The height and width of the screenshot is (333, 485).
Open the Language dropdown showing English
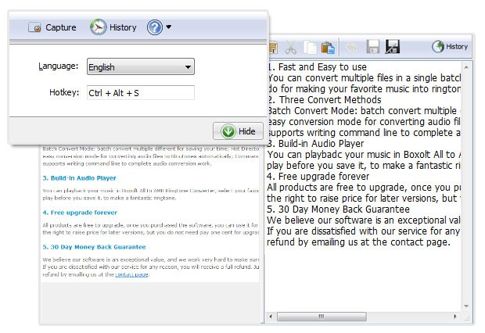(140, 67)
